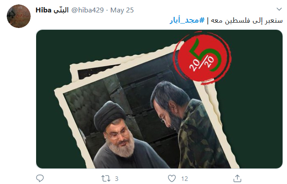
Task: Open Hiba's round profile avatar
Action: [19, 16]
